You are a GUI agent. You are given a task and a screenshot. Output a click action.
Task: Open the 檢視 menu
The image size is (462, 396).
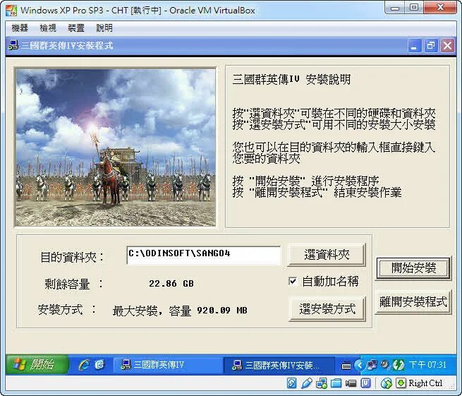pos(48,28)
